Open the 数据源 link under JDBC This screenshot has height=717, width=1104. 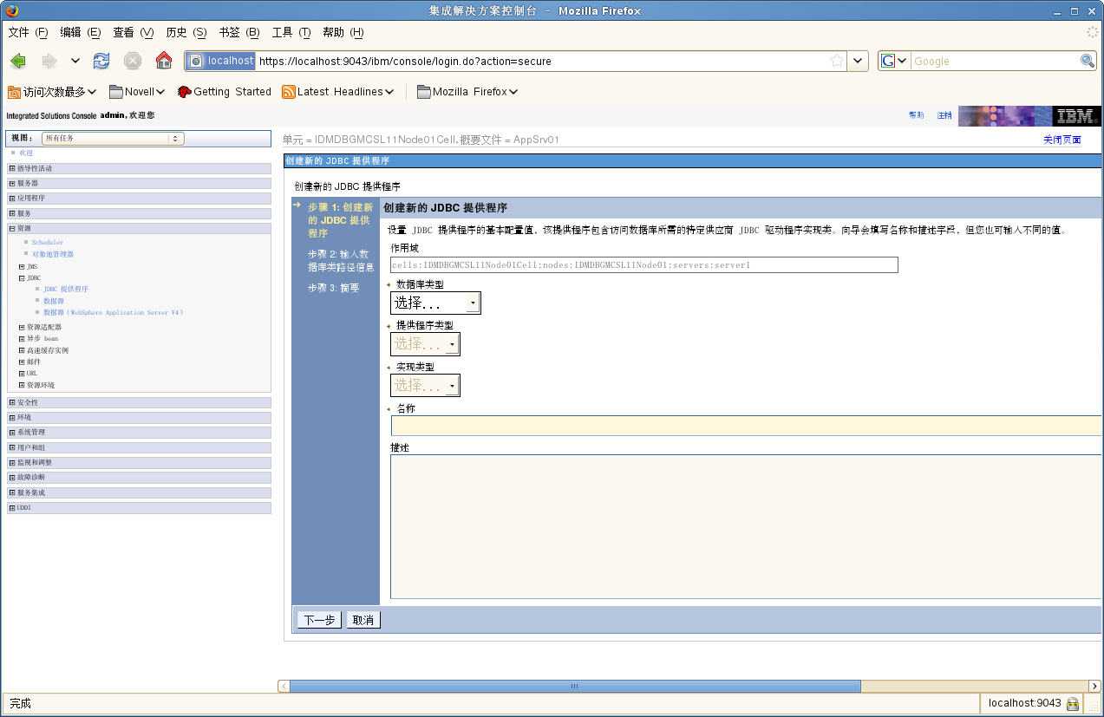tap(54, 301)
